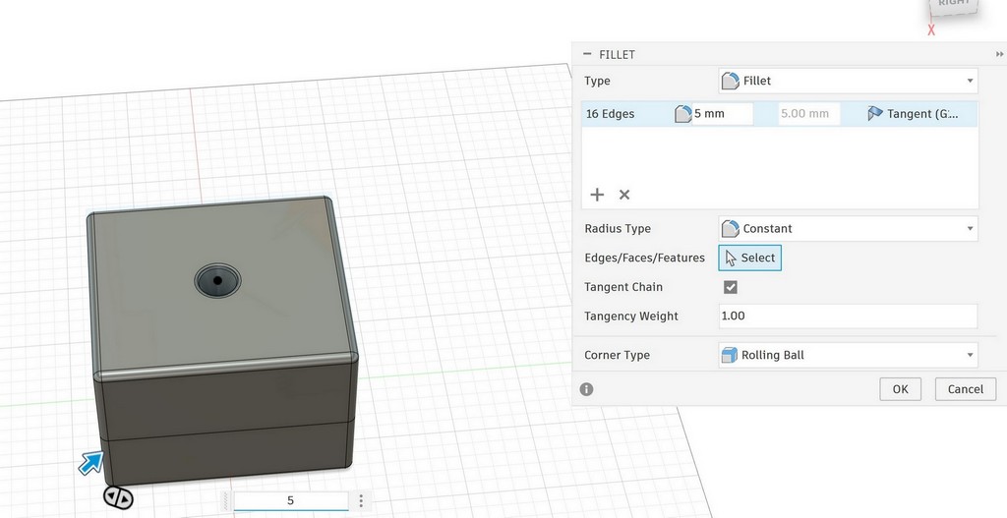1007x518 pixels.
Task: Remove the selection set with X icon
Action: 624,195
